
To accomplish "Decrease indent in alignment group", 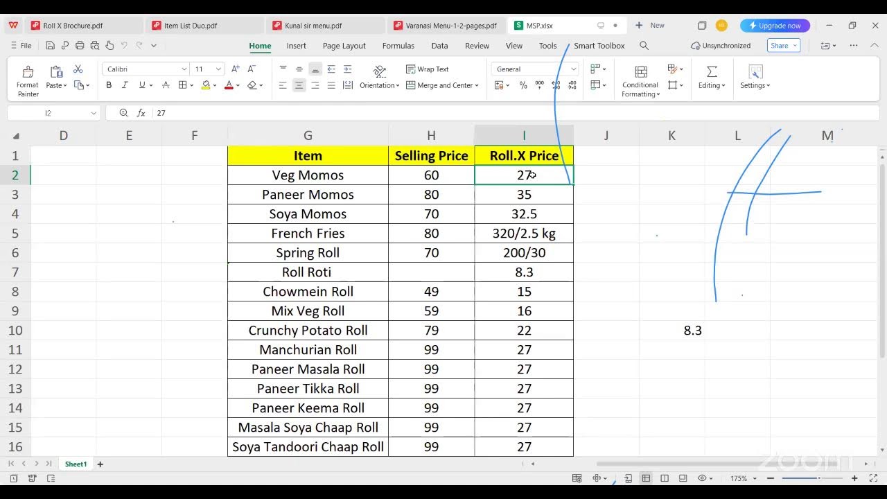I will [331, 69].
